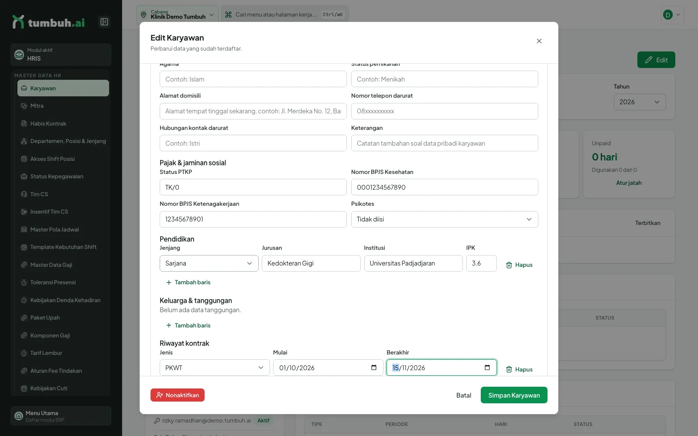This screenshot has height=436, width=698.
Task: Focus the Nomor BPJS Kesehatan field
Action: 445,187
